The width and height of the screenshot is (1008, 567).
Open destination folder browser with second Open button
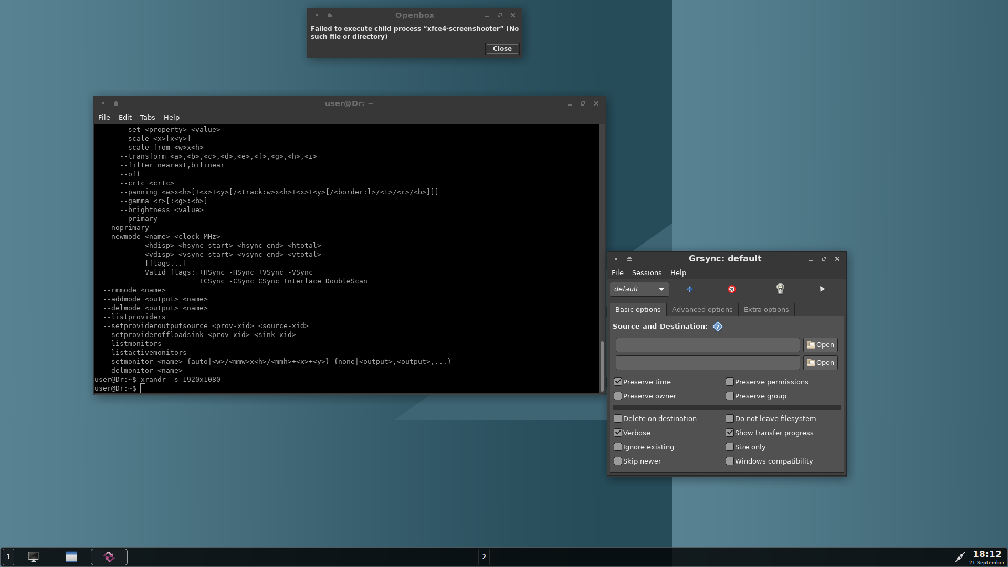coord(820,363)
